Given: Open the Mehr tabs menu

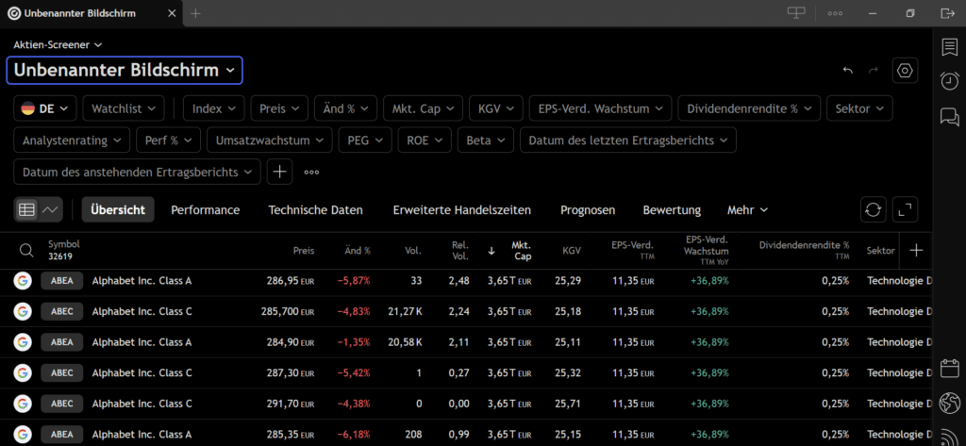Looking at the screenshot, I should (747, 210).
